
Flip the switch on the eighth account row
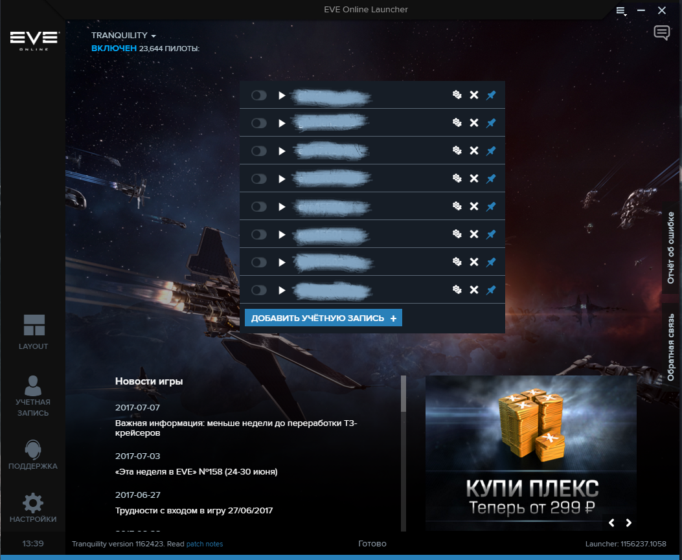[259, 290]
